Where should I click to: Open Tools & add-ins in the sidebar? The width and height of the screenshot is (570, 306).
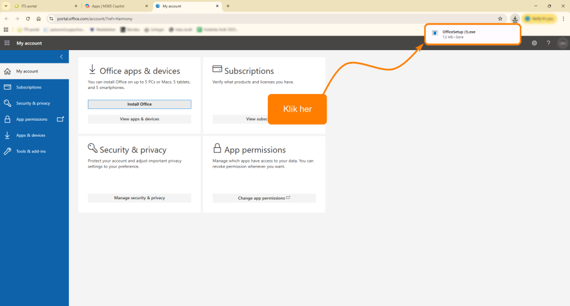pyautogui.click(x=31, y=151)
